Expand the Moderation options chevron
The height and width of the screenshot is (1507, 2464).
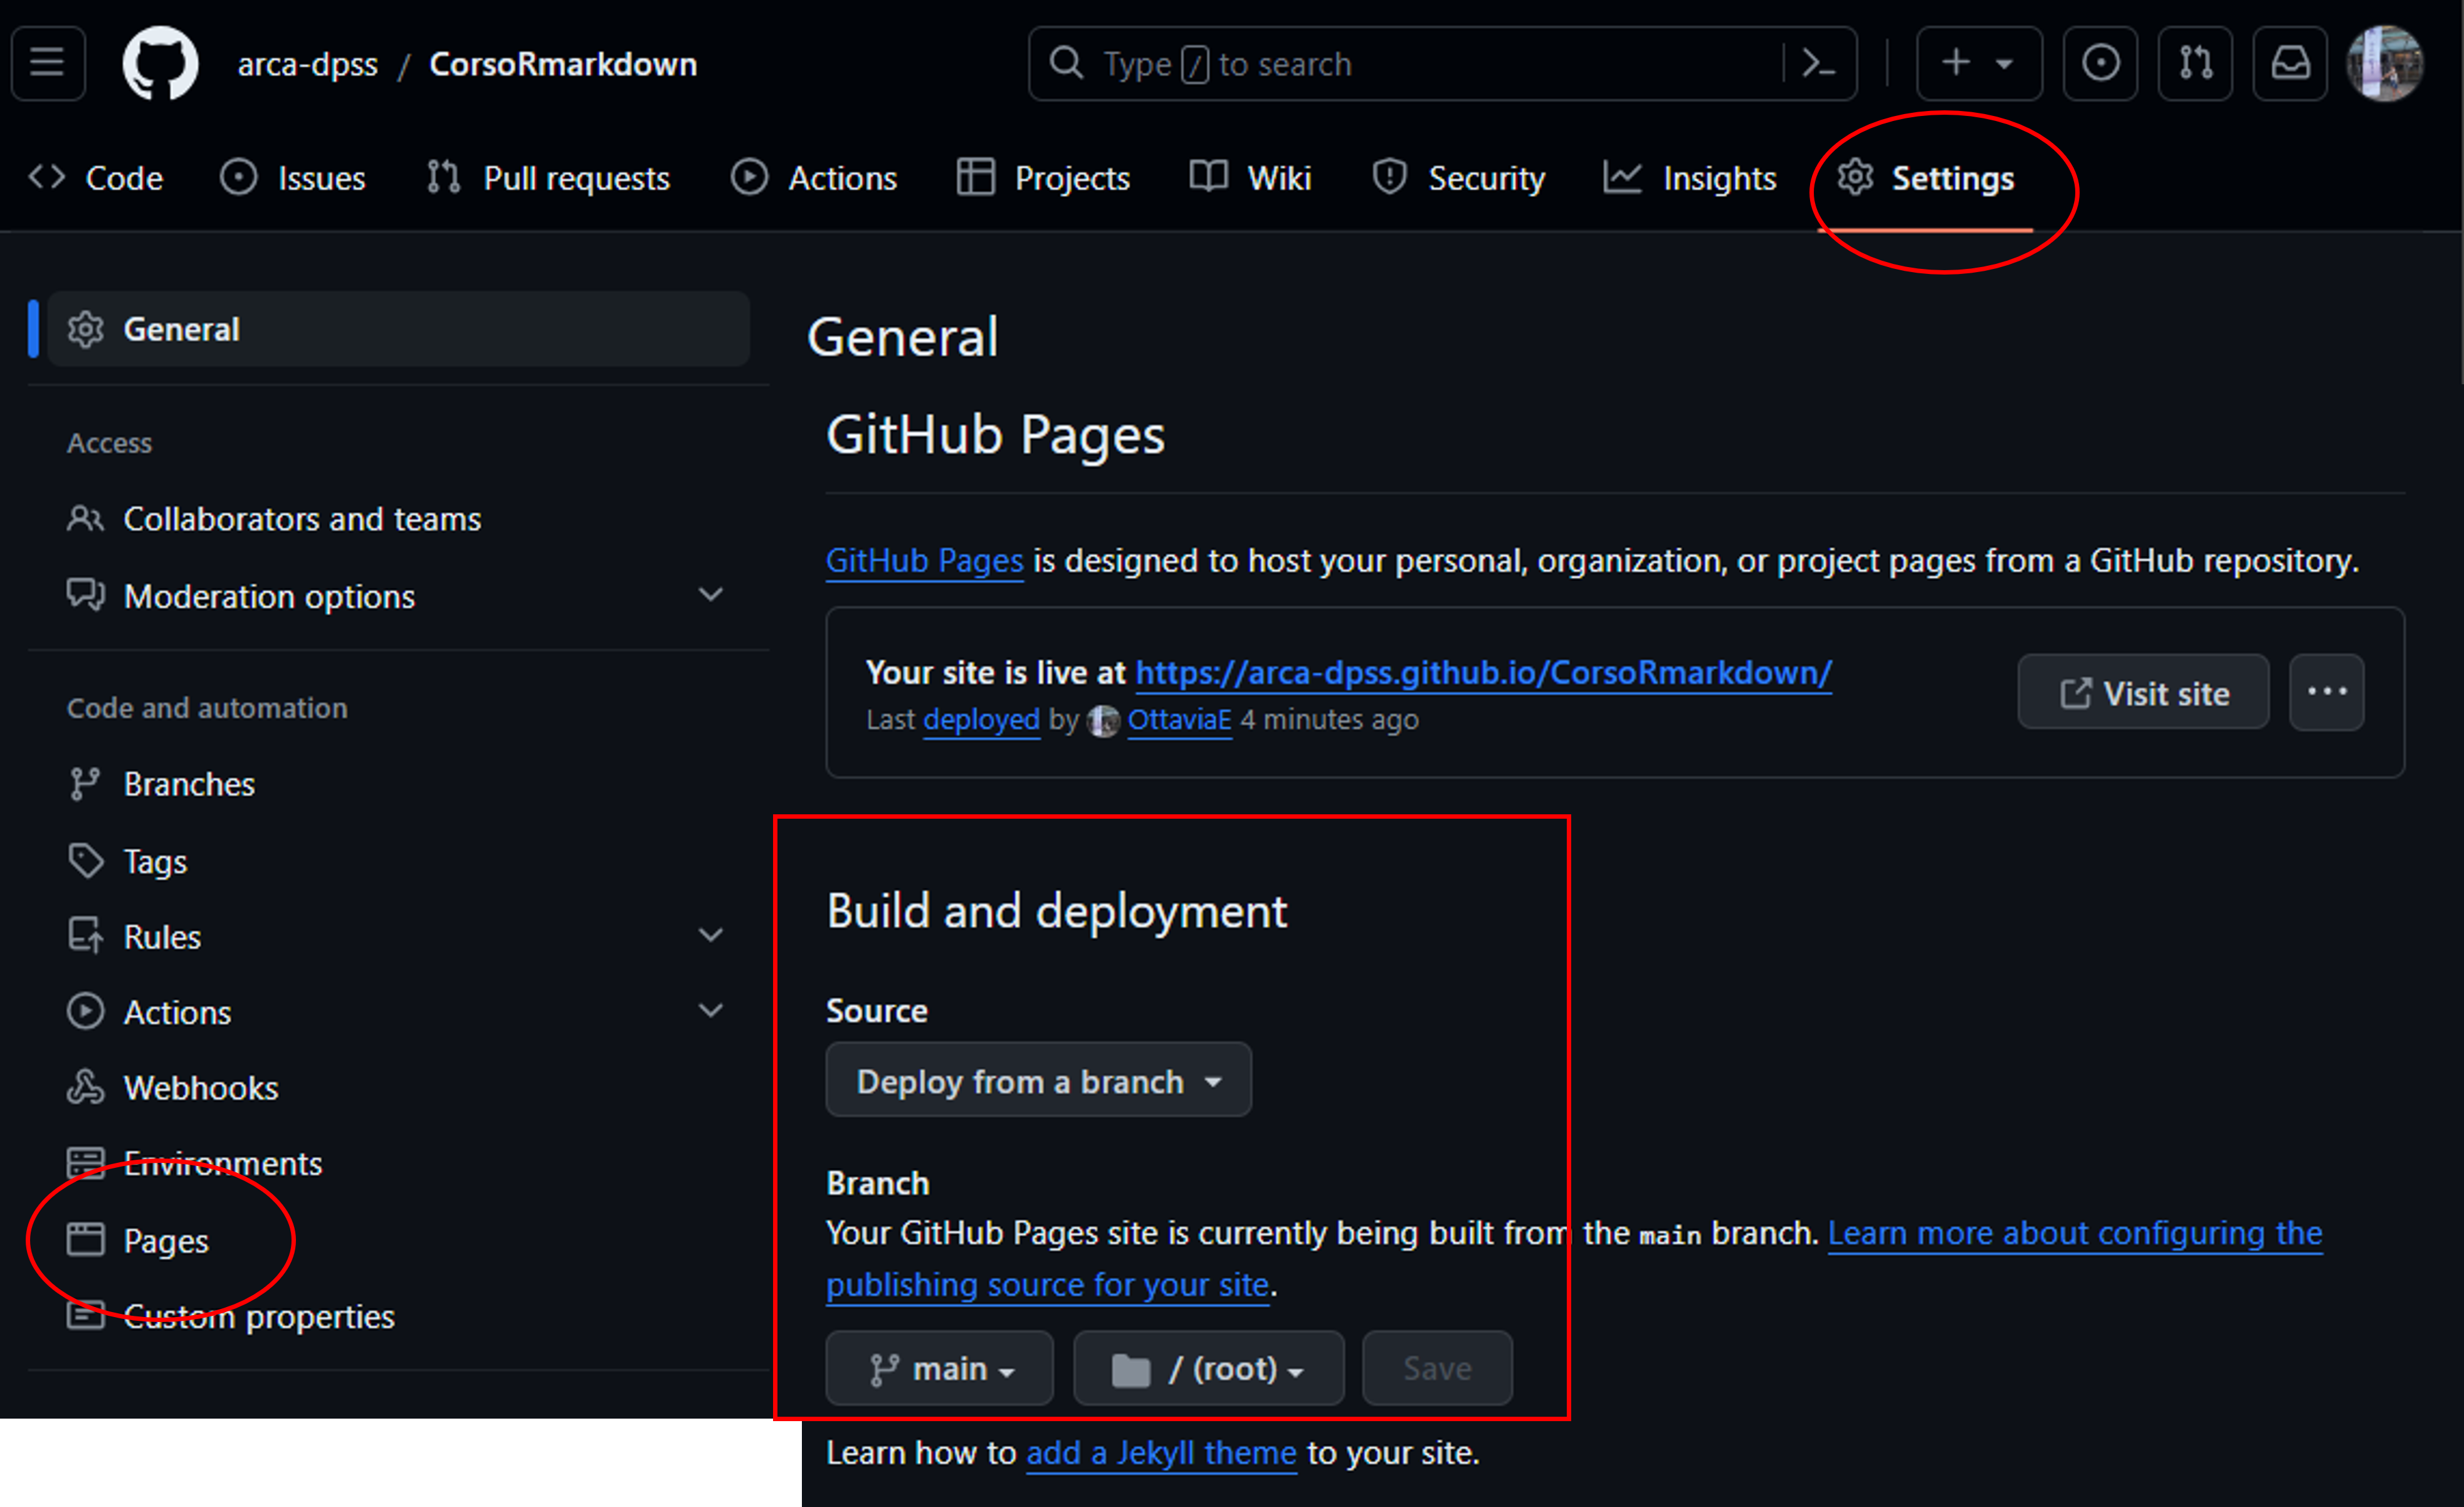710,595
